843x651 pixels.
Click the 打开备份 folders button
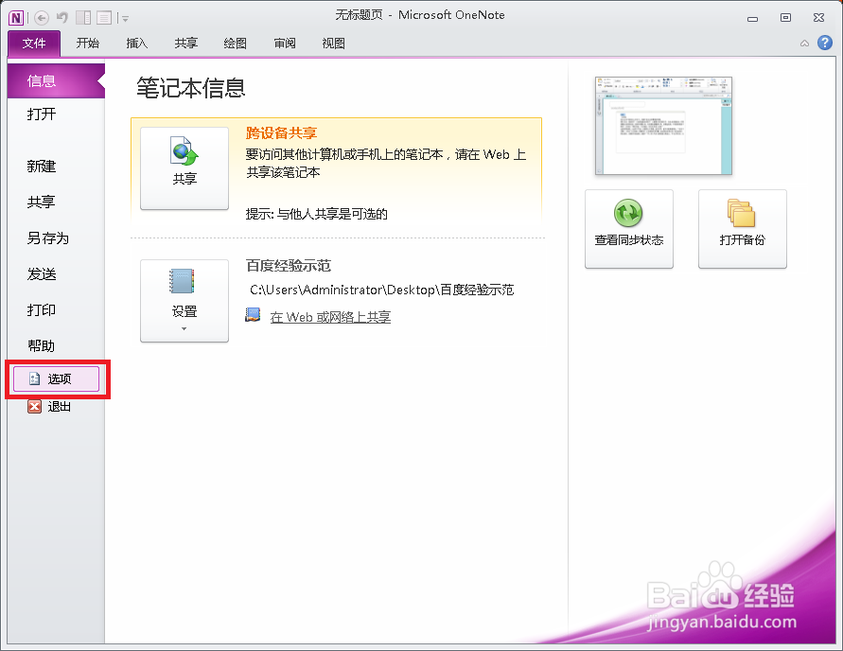coord(743,228)
